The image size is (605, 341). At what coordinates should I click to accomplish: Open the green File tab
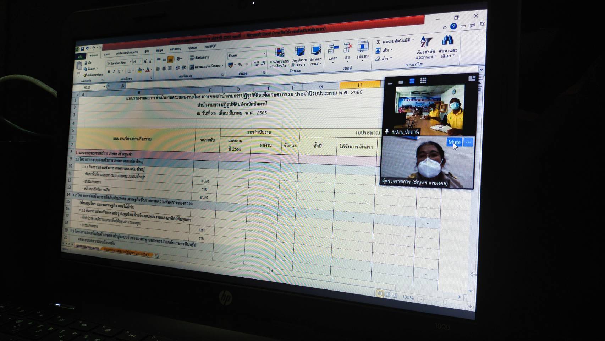click(80, 56)
